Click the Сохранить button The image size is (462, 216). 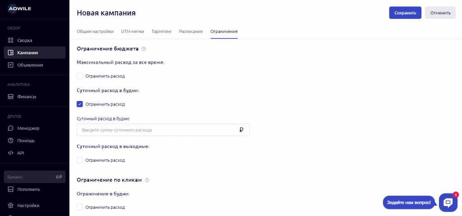[405, 13]
